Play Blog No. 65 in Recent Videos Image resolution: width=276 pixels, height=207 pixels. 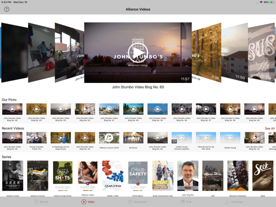12,137
